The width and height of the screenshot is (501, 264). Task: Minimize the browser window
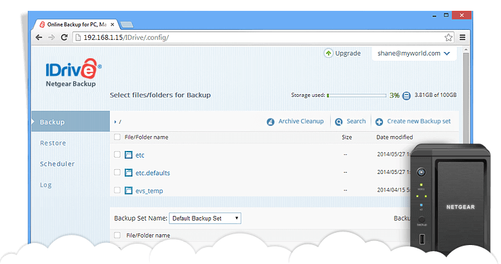(x=434, y=16)
